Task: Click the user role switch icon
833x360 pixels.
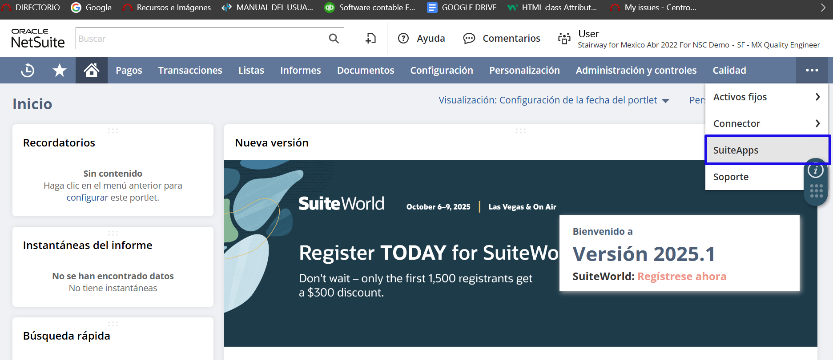Action: [564, 39]
